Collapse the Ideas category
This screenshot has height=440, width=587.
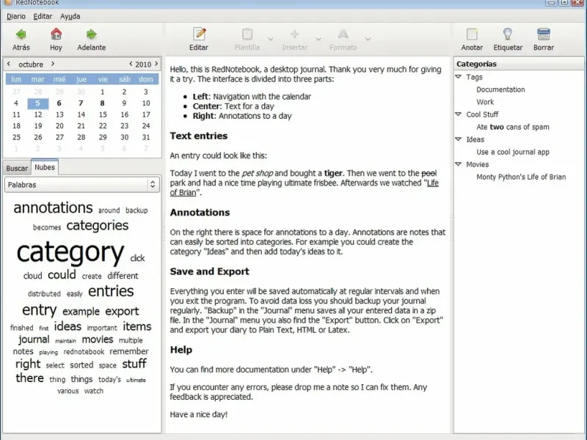pos(458,139)
